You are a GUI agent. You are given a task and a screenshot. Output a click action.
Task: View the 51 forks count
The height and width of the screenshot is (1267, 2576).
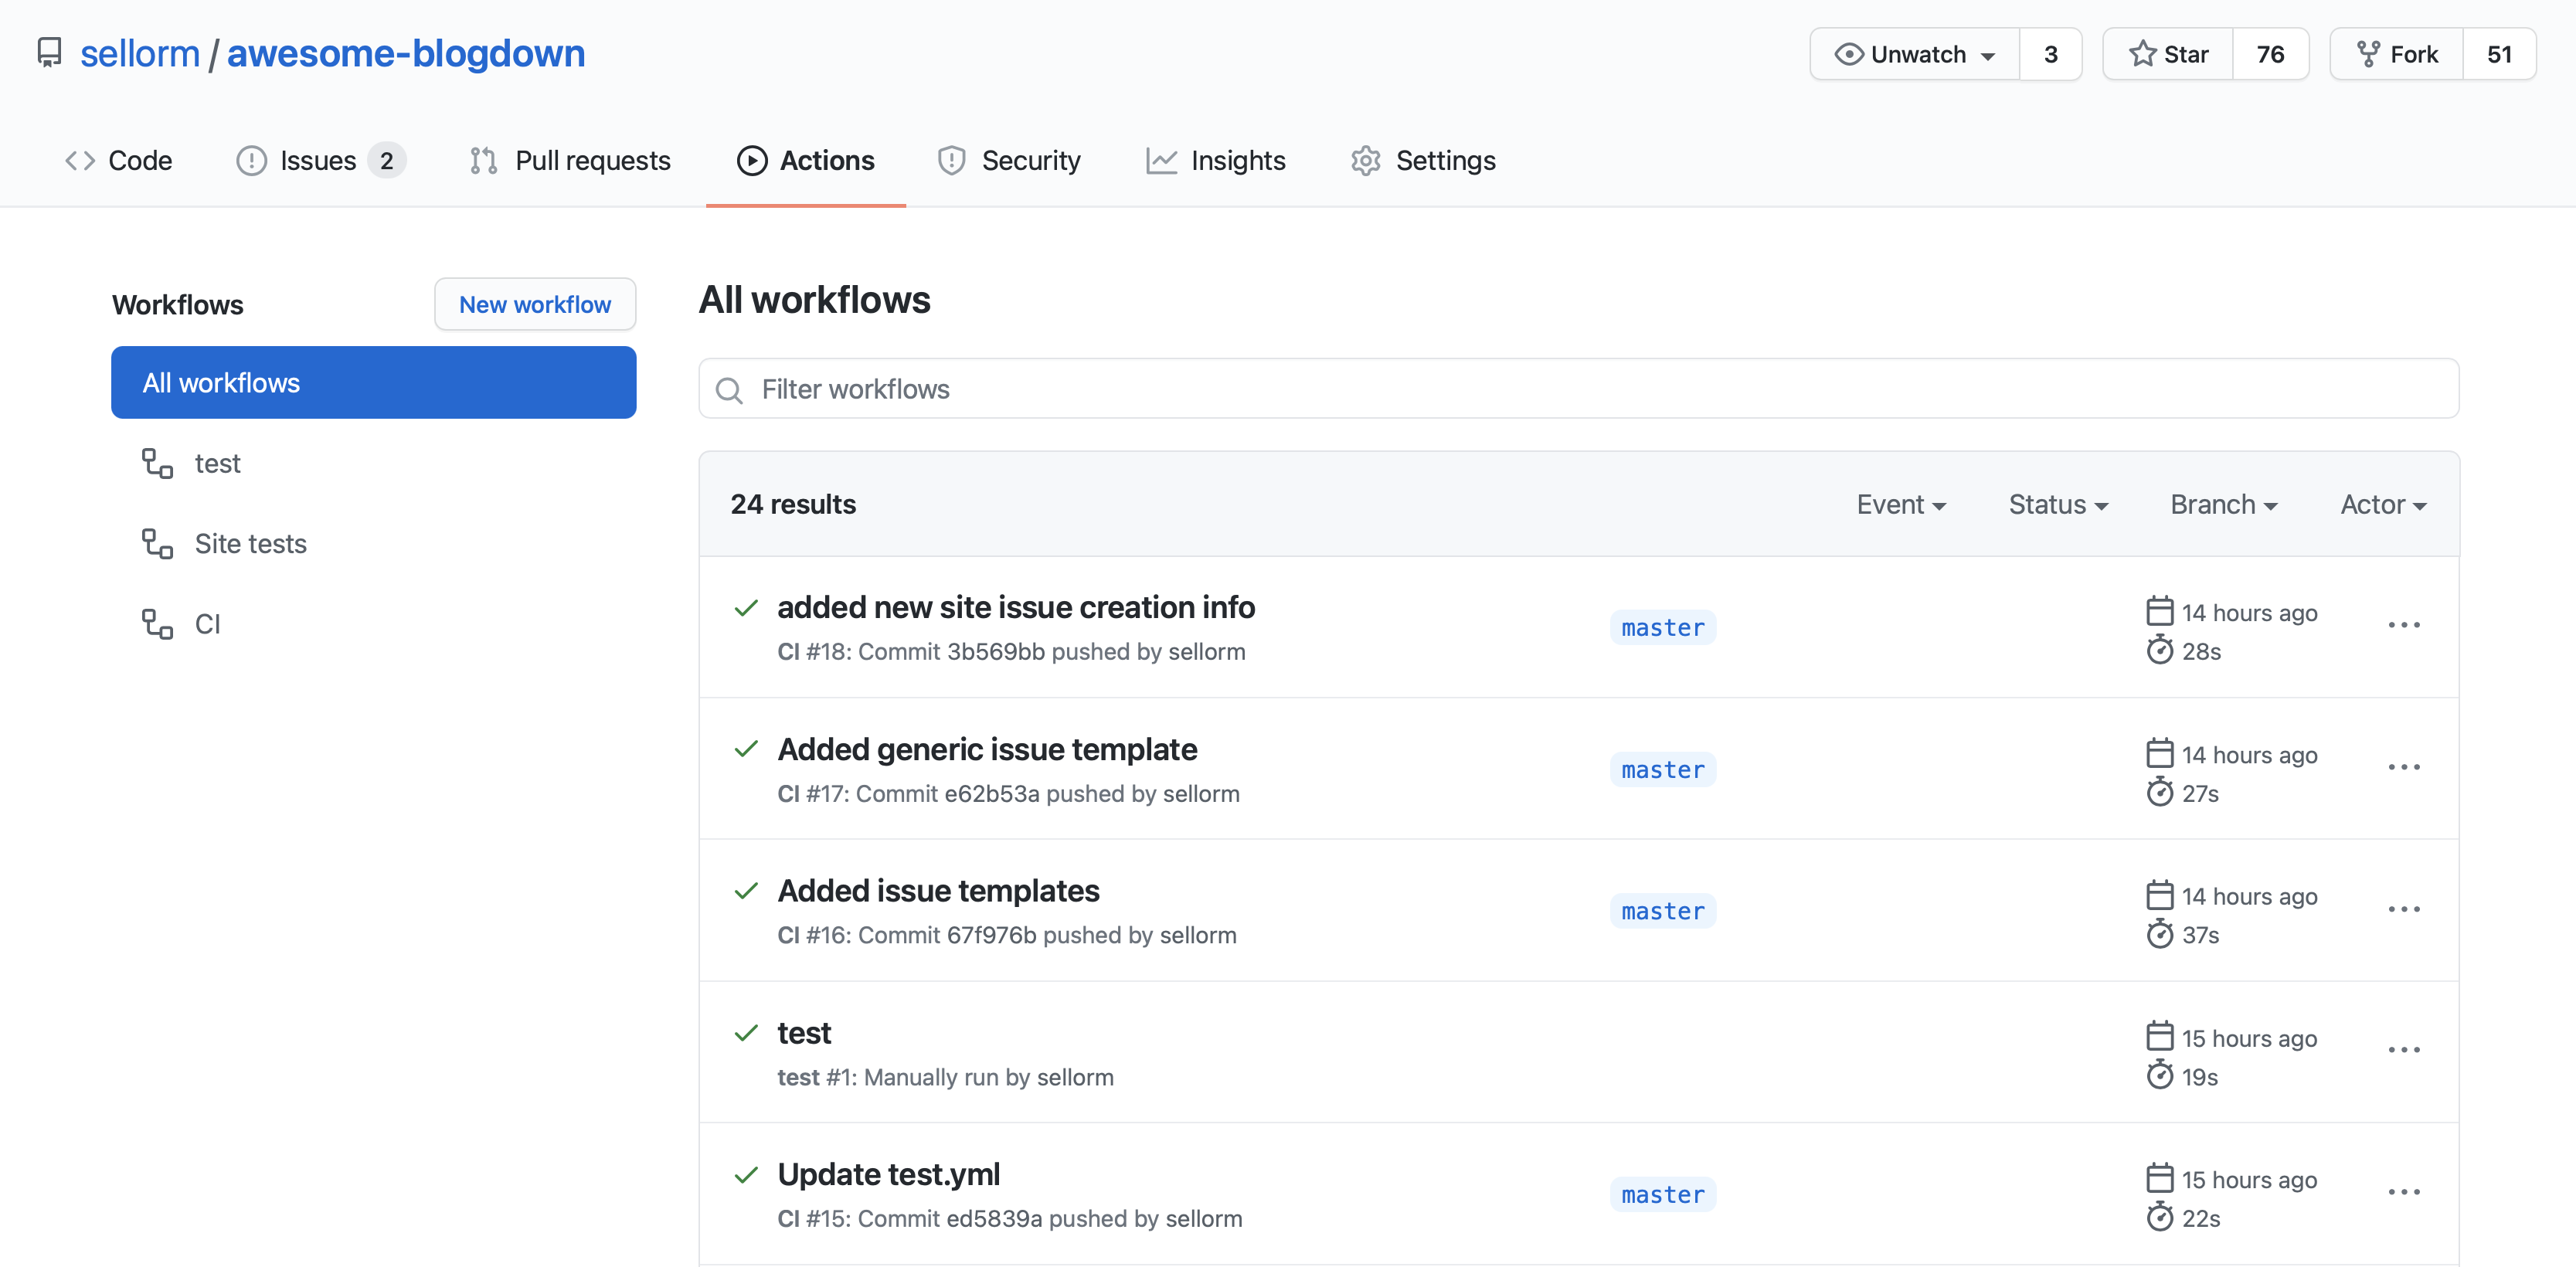point(2499,54)
